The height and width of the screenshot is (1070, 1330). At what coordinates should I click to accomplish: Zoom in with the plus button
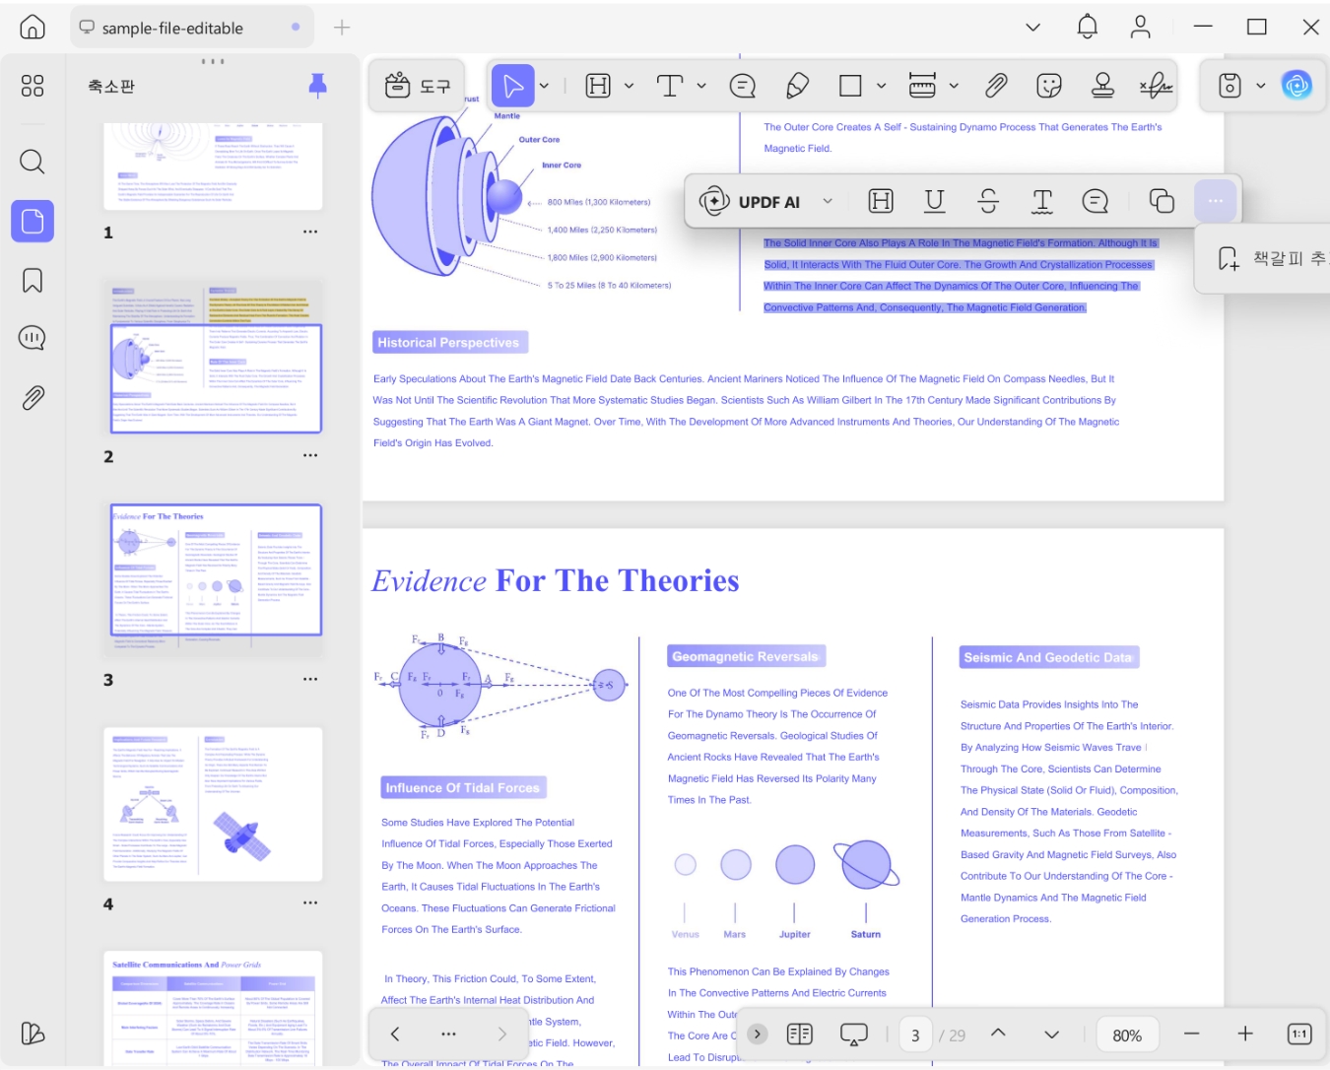tap(1245, 1035)
